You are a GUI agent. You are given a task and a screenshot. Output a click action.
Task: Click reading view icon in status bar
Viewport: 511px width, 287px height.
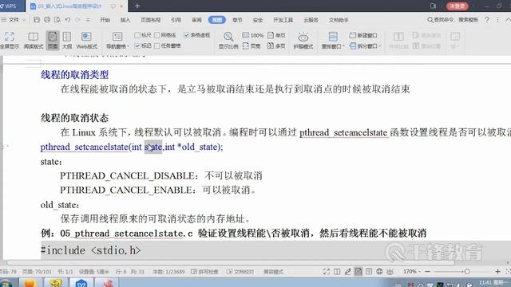point(337,271)
